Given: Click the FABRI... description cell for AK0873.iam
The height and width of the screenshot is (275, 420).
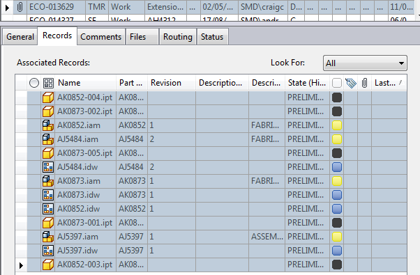Looking at the screenshot, I should pos(267,181).
